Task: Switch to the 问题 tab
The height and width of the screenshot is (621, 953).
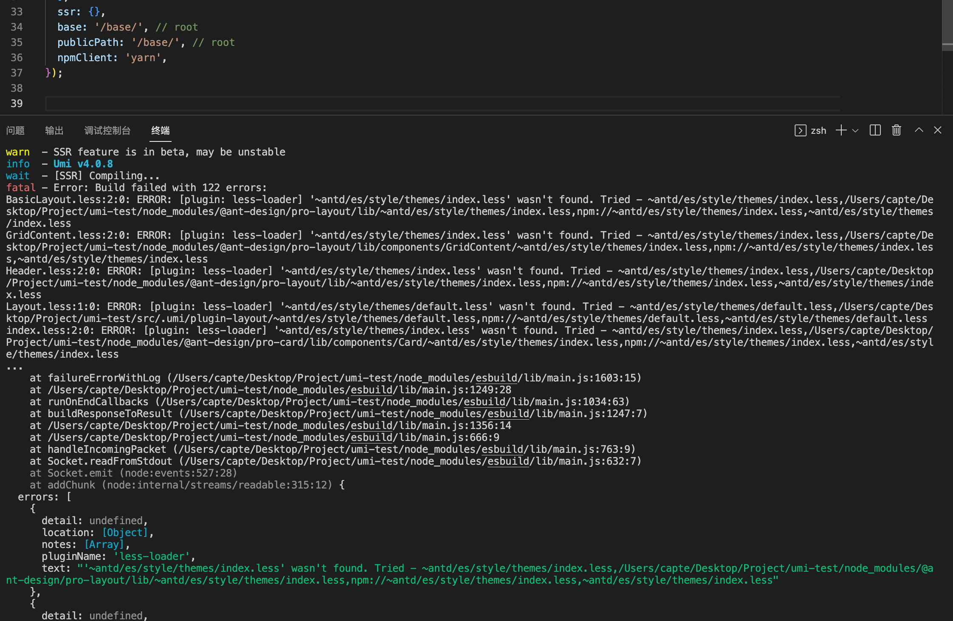Action: point(15,130)
